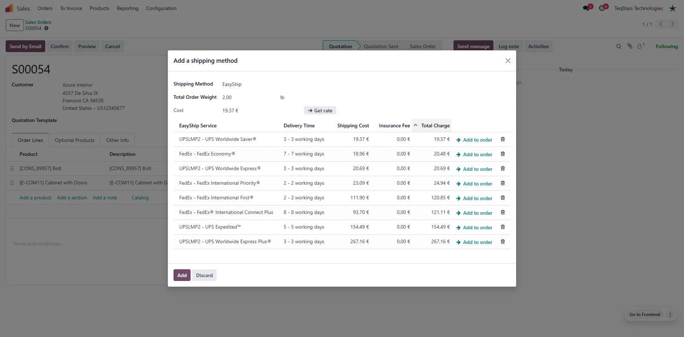
Task: Open the Sales app home icon
Action: click(9, 8)
